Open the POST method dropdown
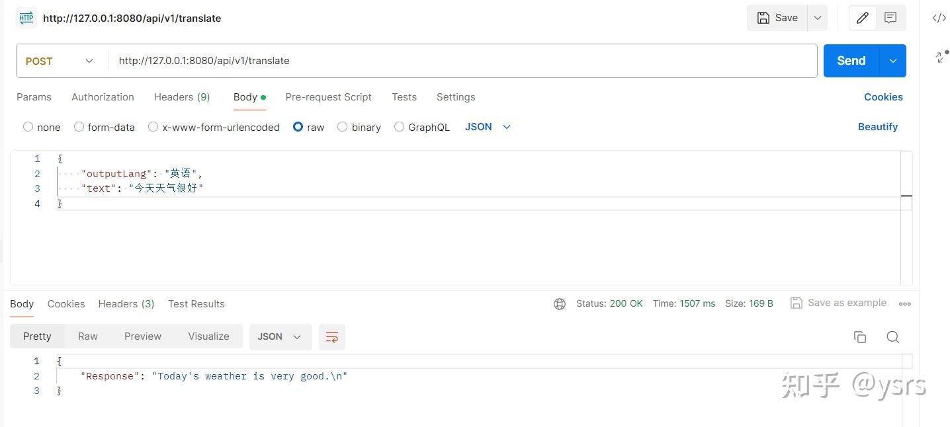This screenshot has height=427, width=950. tap(60, 61)
